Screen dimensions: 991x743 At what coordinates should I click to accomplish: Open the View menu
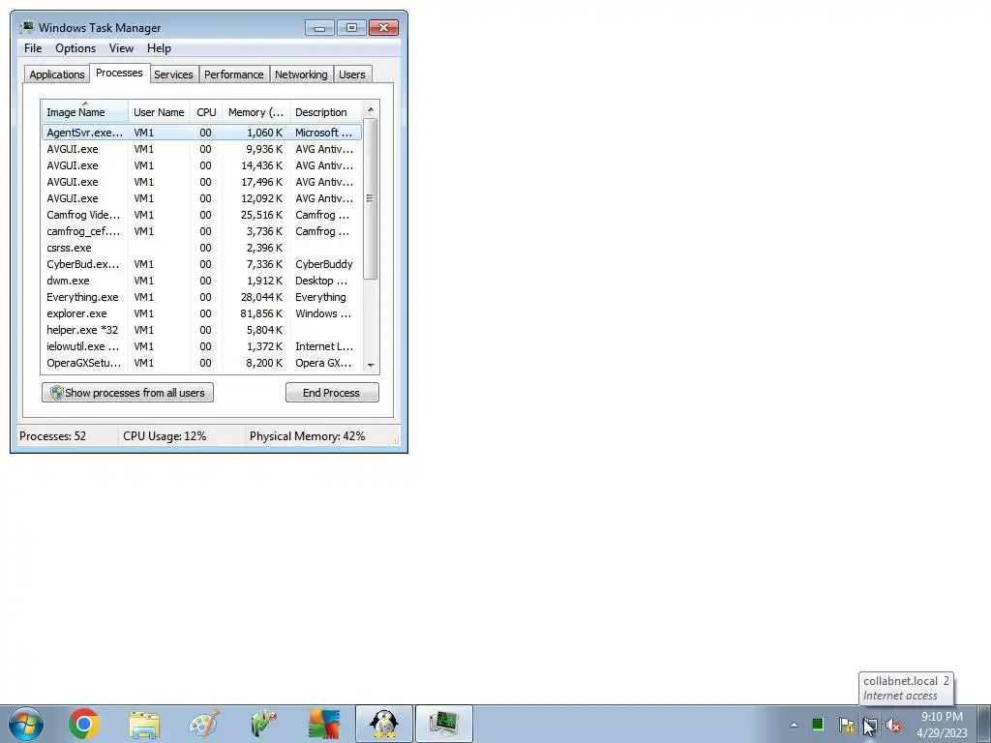tap(121, 48)
